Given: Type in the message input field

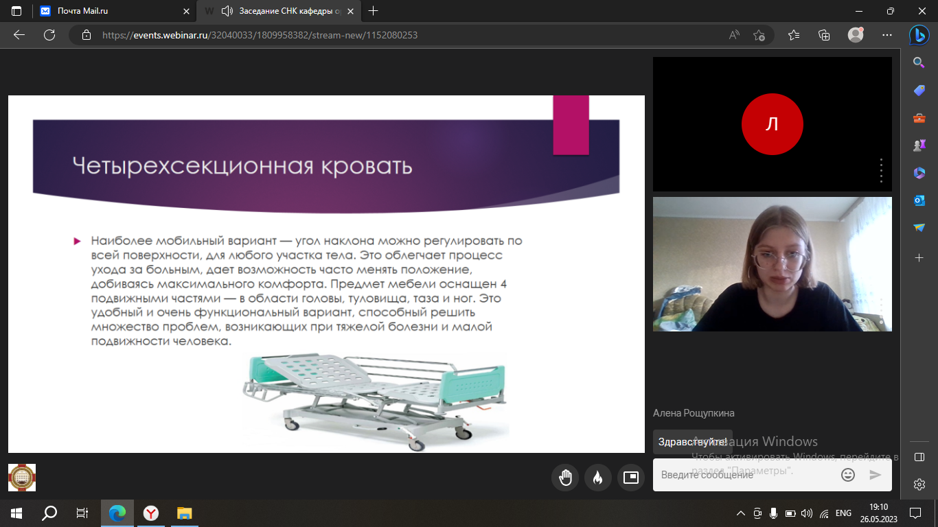Looking at the screenshot, I should coord(745,475).
